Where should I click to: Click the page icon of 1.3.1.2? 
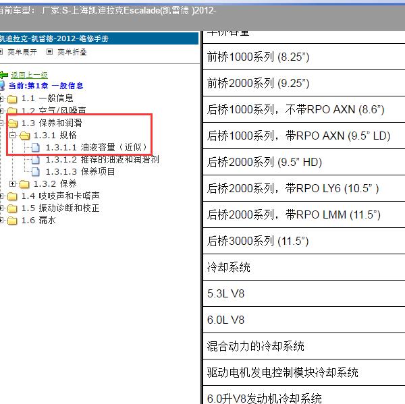tap(36, 160)
